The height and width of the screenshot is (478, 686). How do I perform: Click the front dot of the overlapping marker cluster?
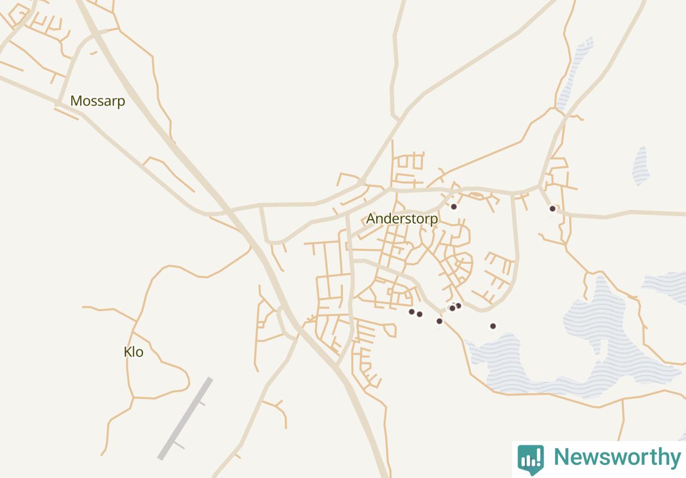point(452,308)
